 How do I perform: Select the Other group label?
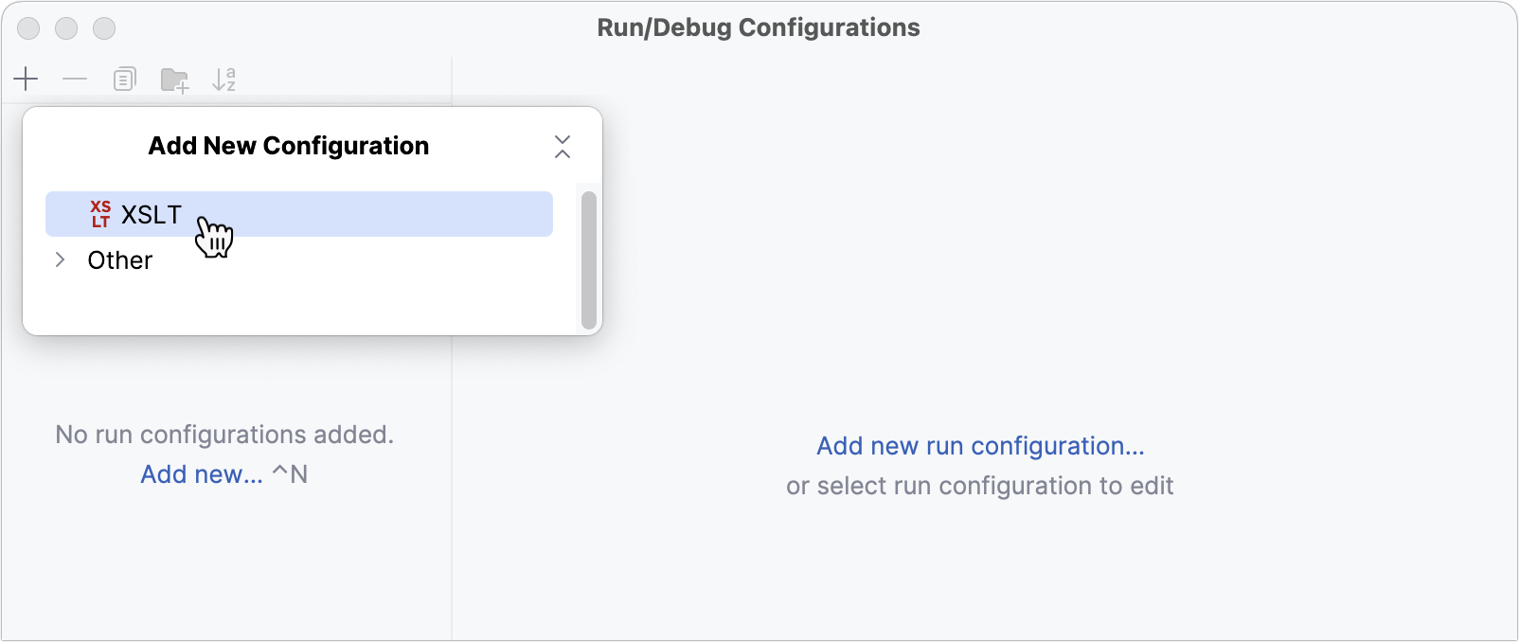[120, 260]
